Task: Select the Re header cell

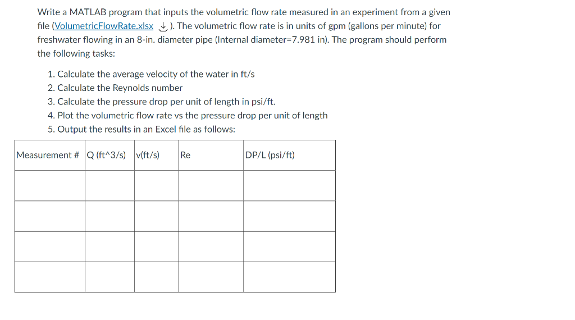Action: 211,155
